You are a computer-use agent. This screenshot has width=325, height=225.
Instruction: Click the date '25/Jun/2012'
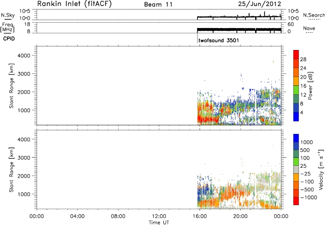pyautogui.click(x=260, y=4)
